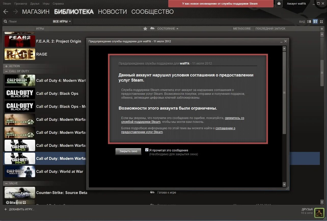Sort by favorites star column
This screenshot has width=327, height=221.
click(x=145, y=29)
